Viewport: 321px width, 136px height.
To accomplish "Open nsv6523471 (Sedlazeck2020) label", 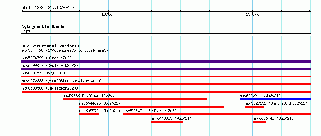I will (151, 111).
